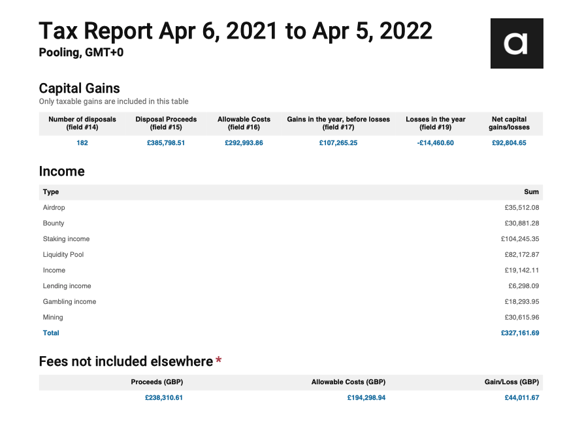Select the Gambling income row
The height and width of the screenshot is (426, 582).
(291, 302)
